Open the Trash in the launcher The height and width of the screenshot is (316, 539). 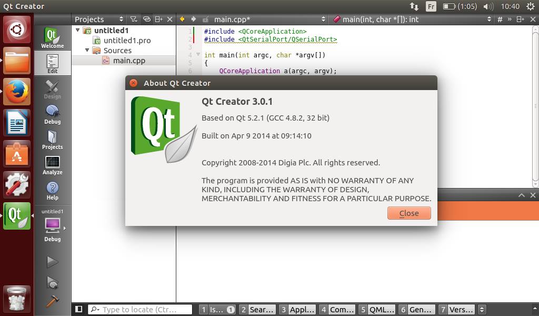[17, 299]
